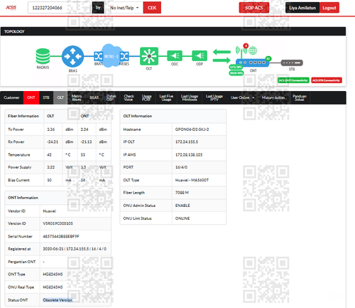Click the Vendor ID value Huawei

pos(50,211)
